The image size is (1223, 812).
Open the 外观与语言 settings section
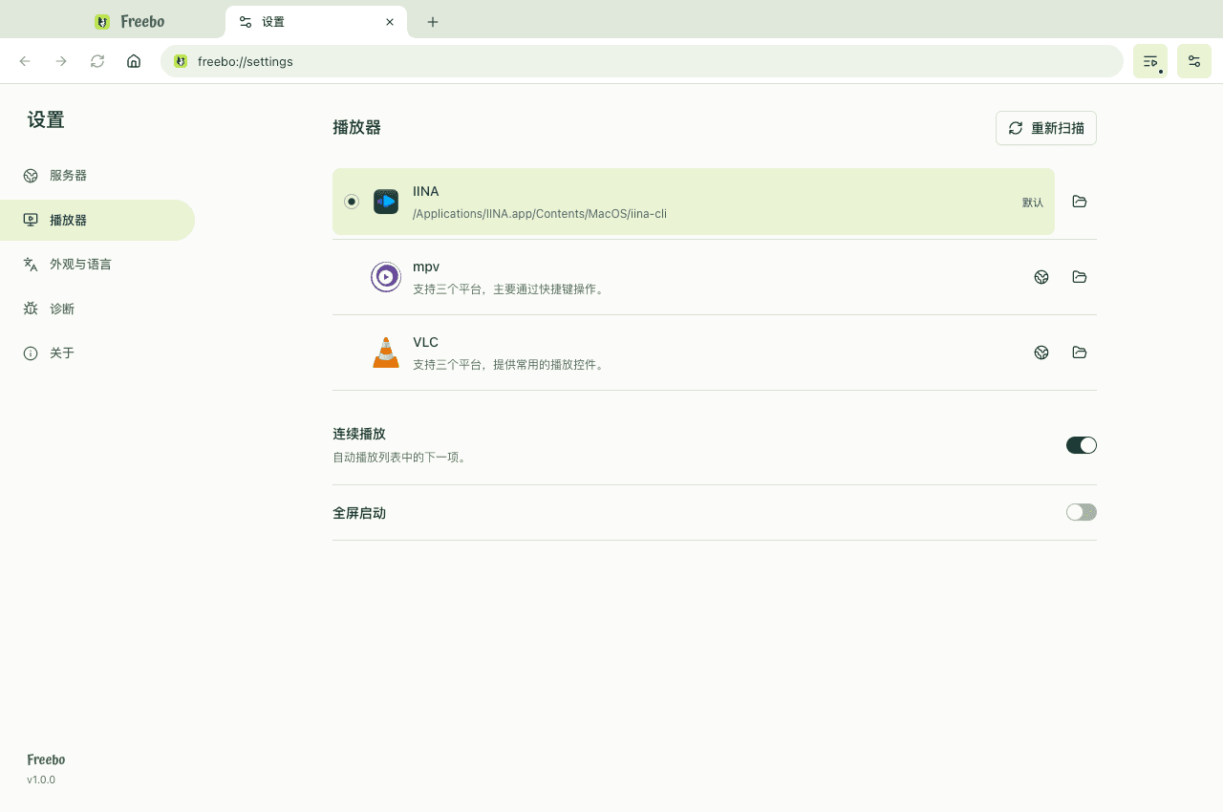(x=97, y=265)
